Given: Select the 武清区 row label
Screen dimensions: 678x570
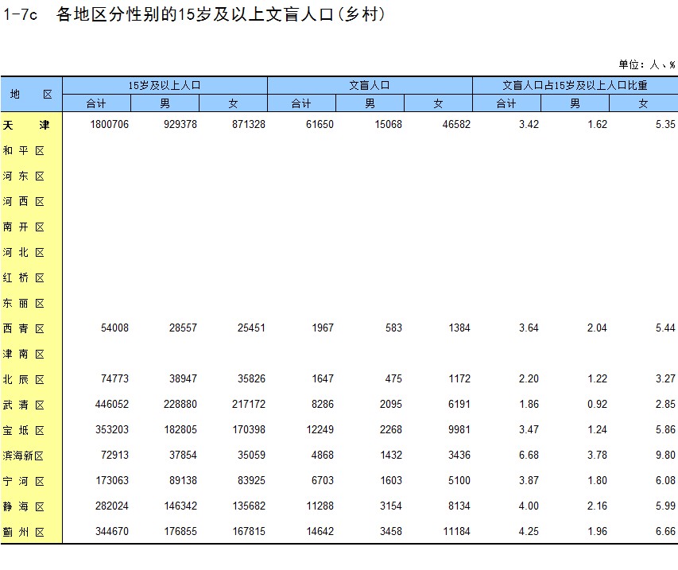Looking at the screenshot, I should 24,405.
